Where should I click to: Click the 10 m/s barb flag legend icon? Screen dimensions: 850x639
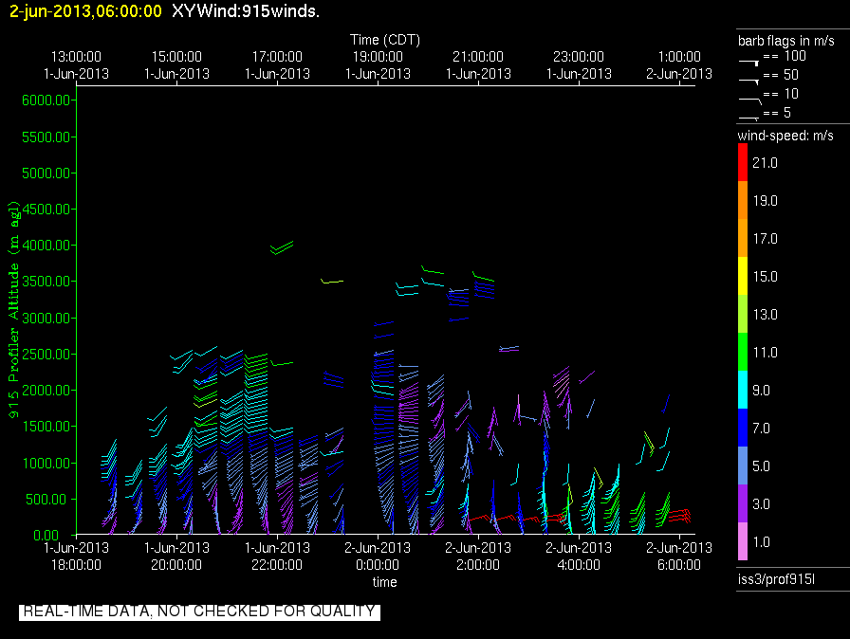tap(750, 100)
